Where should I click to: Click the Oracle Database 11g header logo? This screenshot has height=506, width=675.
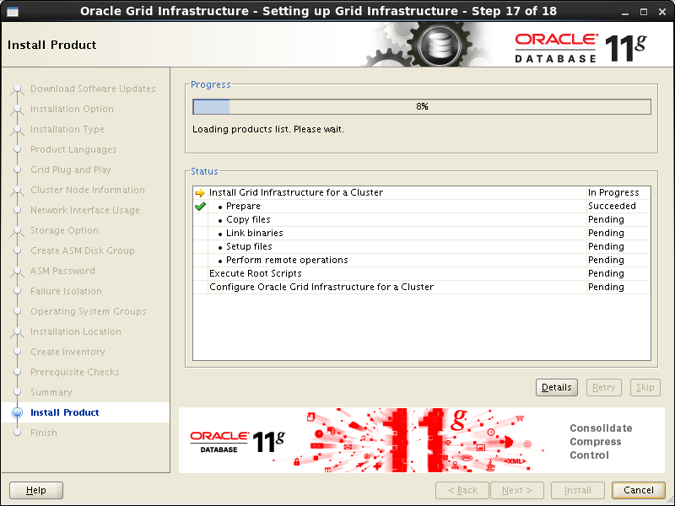[x=580, y=47]
